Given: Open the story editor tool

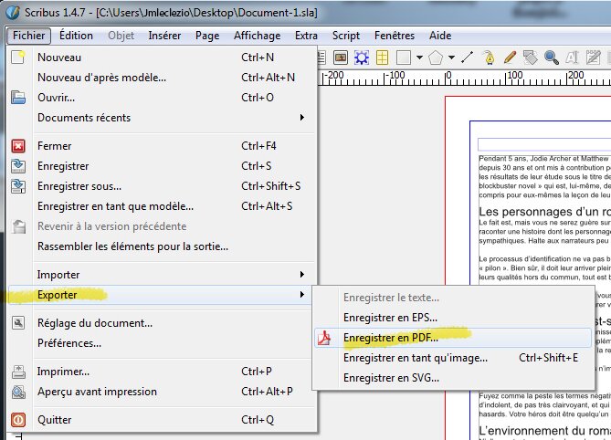Looking at the screenshot, I should [x=593, y=58].
